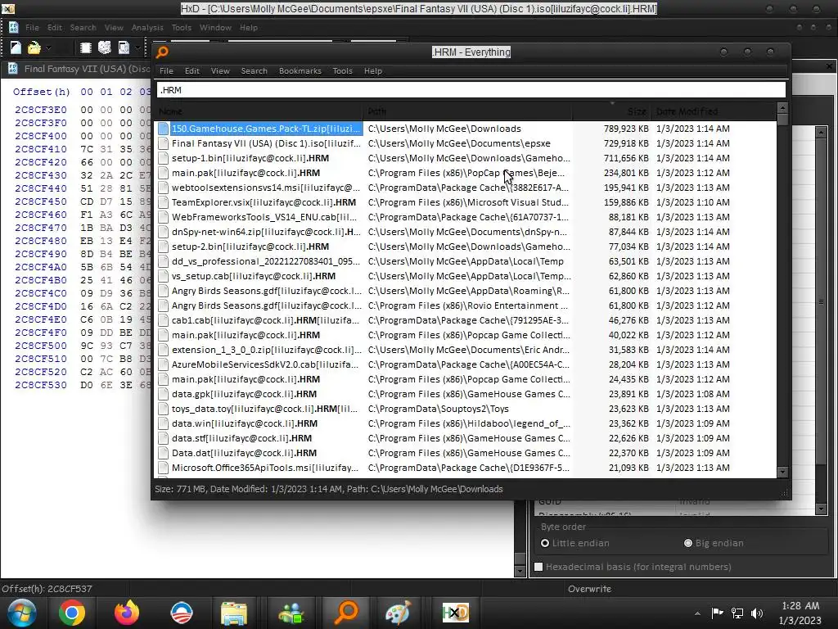This screenshot has height=629, width=838.
Task: Open File Explorer from the taskbar
Action: point(233,613)
